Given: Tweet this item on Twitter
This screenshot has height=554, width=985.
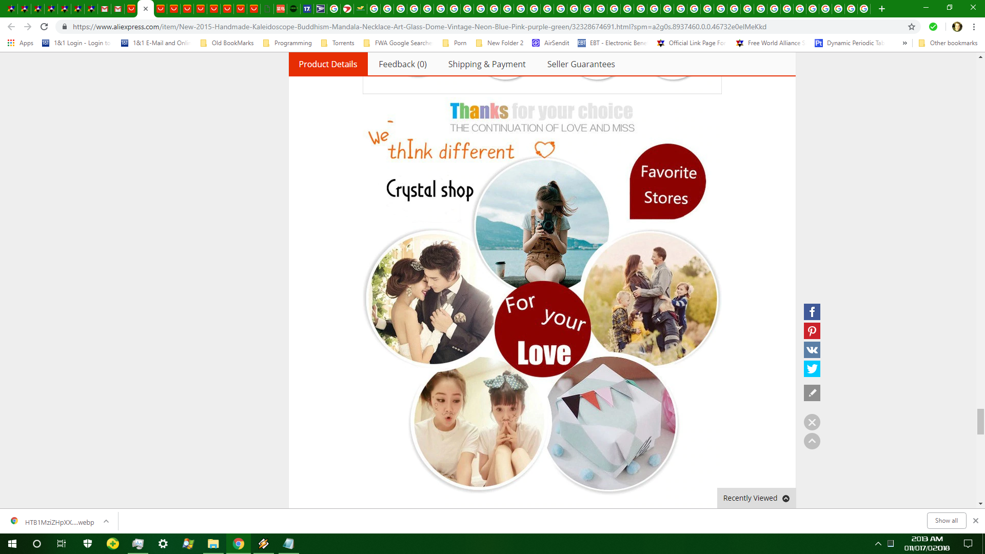Looking at the screenshot, I should 812,369.
